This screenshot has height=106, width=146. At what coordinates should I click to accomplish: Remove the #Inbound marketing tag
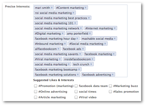point(65,44)
